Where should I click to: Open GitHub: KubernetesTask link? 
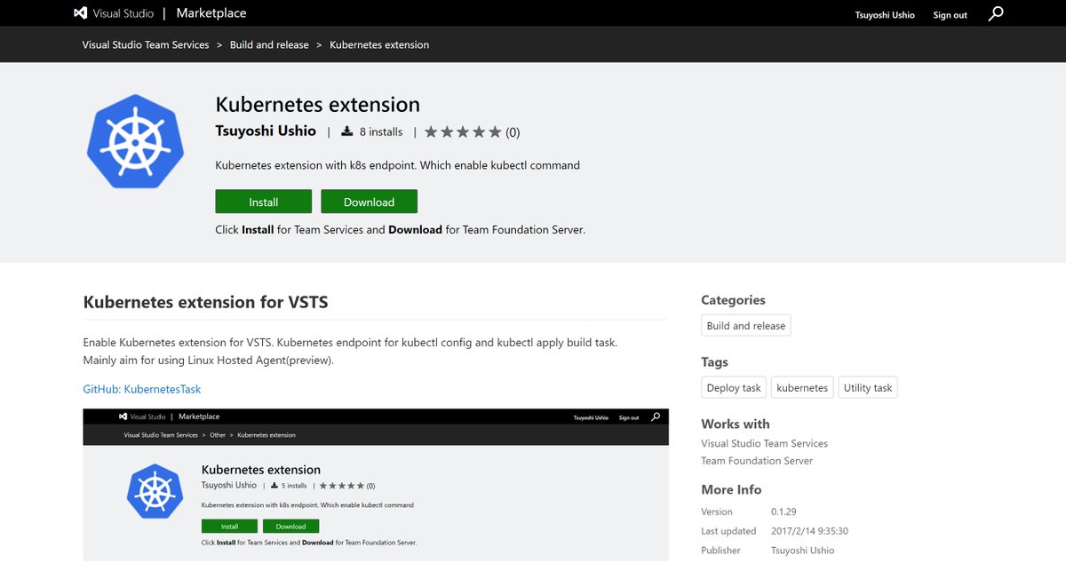pos(142,389)
